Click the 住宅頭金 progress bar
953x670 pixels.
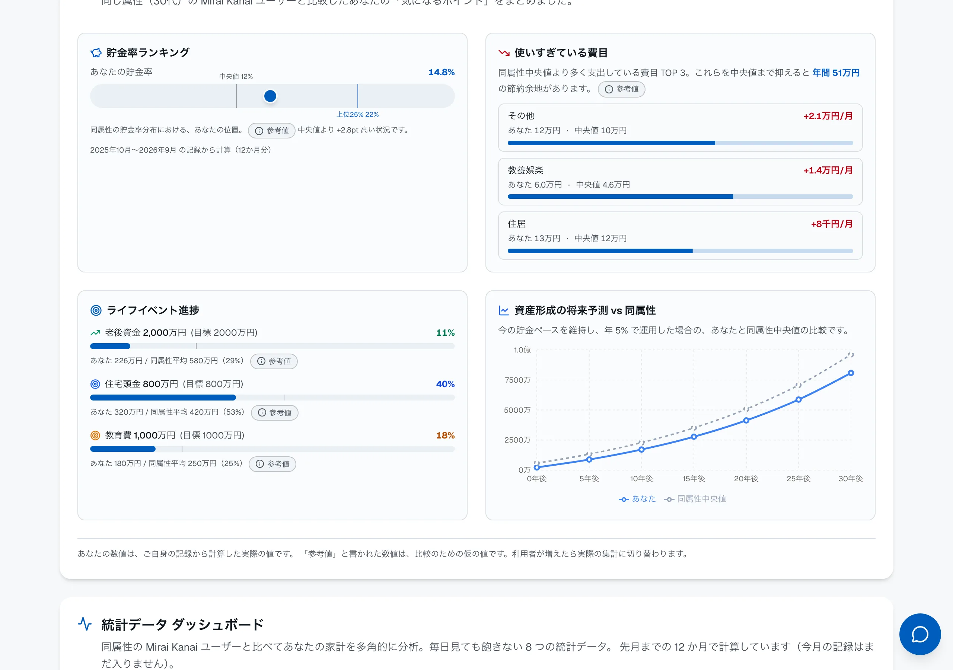(x=272, y=398)
